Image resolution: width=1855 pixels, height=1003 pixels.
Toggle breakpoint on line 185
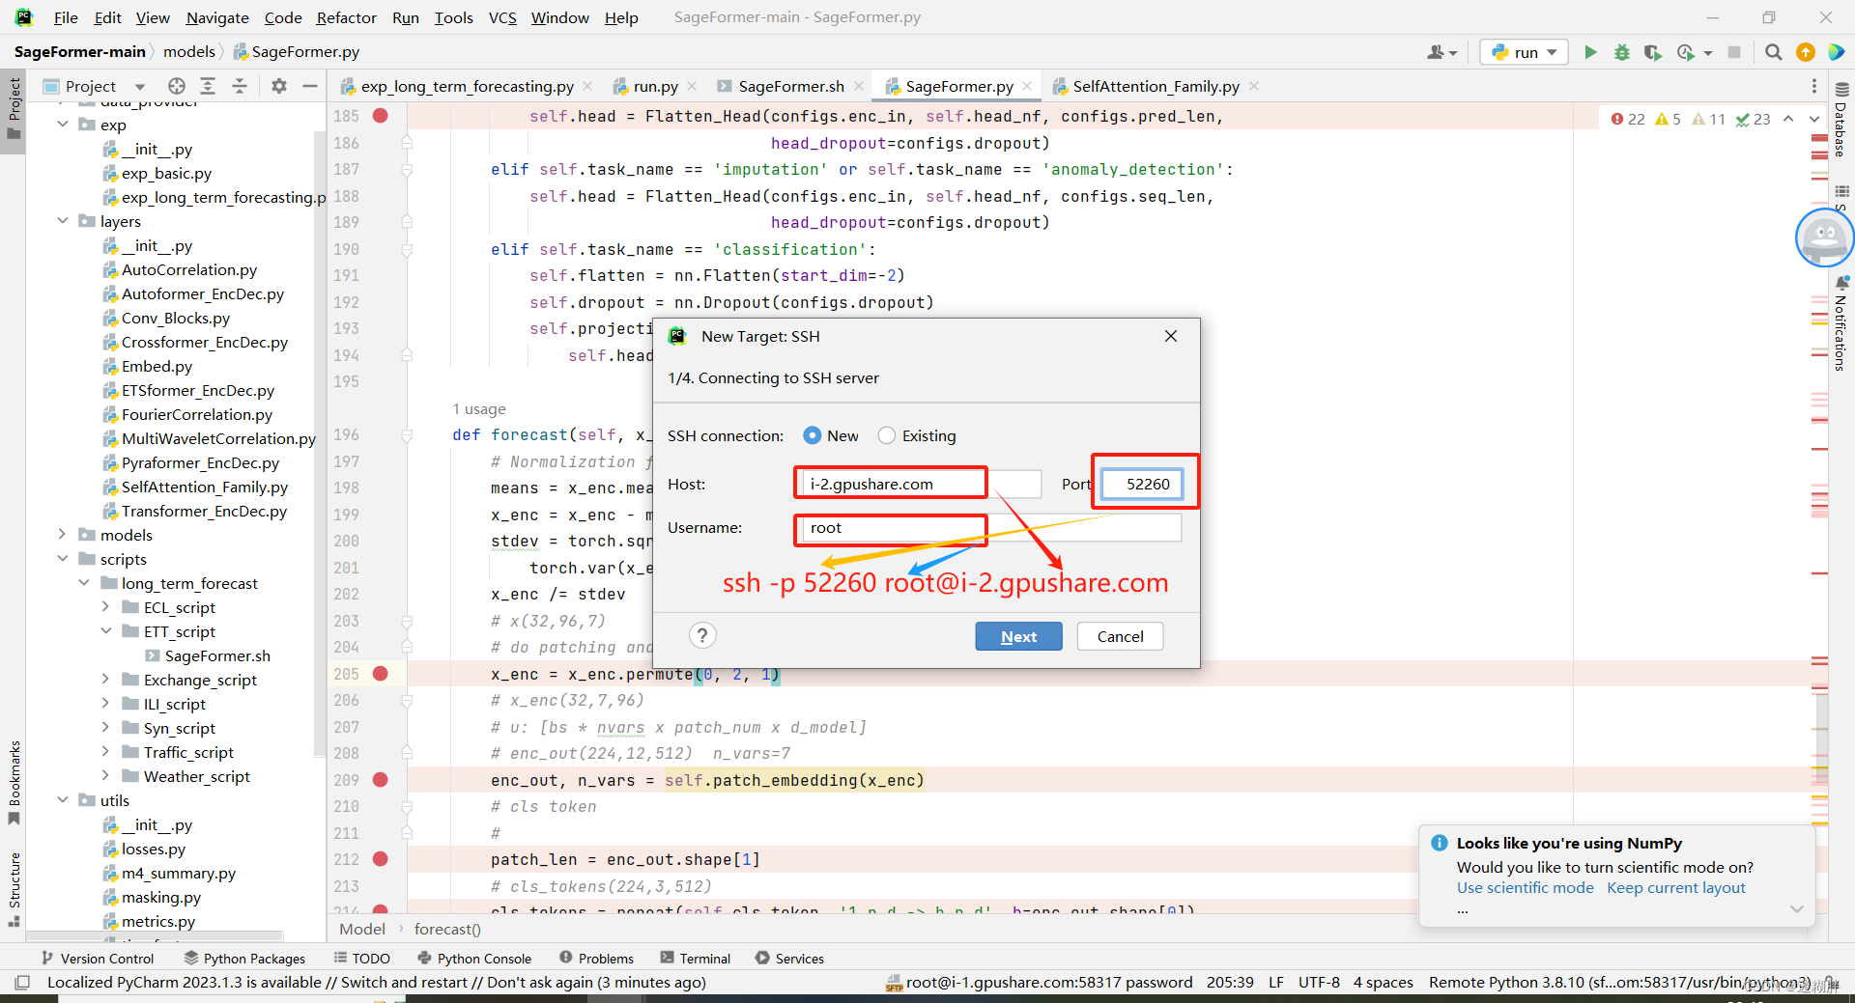point(381,116)
